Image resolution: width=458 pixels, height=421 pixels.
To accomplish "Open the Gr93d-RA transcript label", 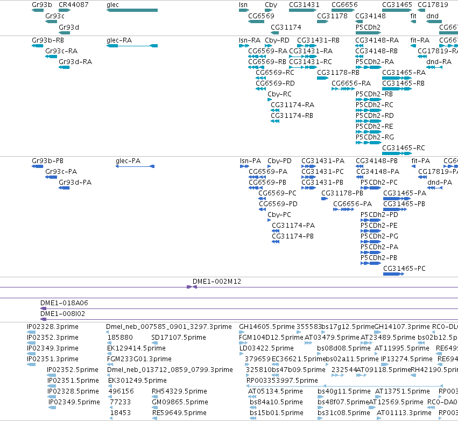I will [75, 62].
